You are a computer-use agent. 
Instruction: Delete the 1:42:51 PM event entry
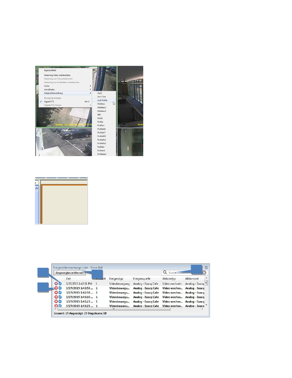(56, 284)
